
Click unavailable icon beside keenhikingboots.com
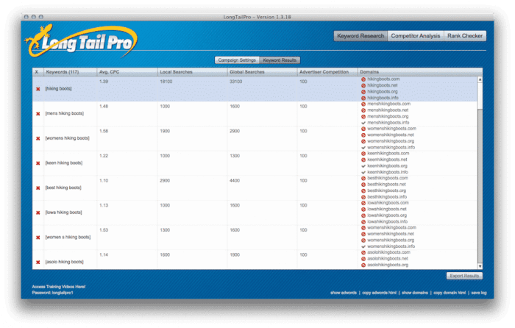pos(363,153)
